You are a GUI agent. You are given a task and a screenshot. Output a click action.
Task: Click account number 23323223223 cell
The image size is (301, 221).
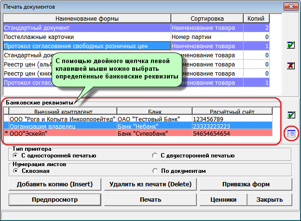[233, 126]
